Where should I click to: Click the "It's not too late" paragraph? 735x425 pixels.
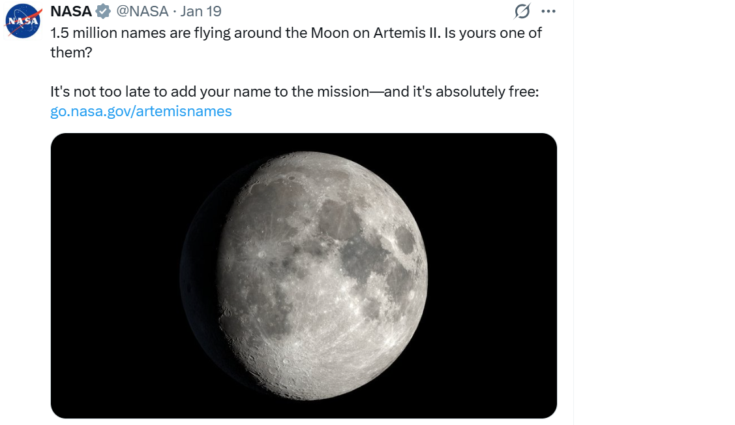click(x=294, y=91)
